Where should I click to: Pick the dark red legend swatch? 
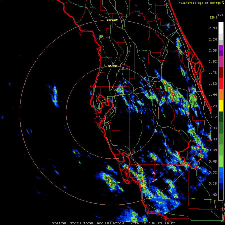tap(221, 72)
